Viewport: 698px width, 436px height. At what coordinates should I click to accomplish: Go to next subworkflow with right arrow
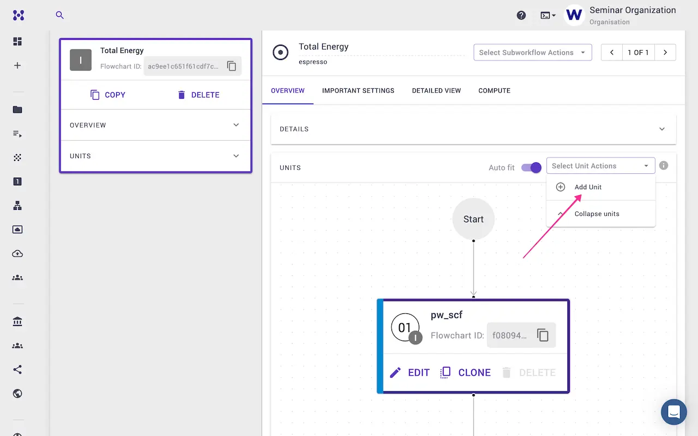(665, 52)
